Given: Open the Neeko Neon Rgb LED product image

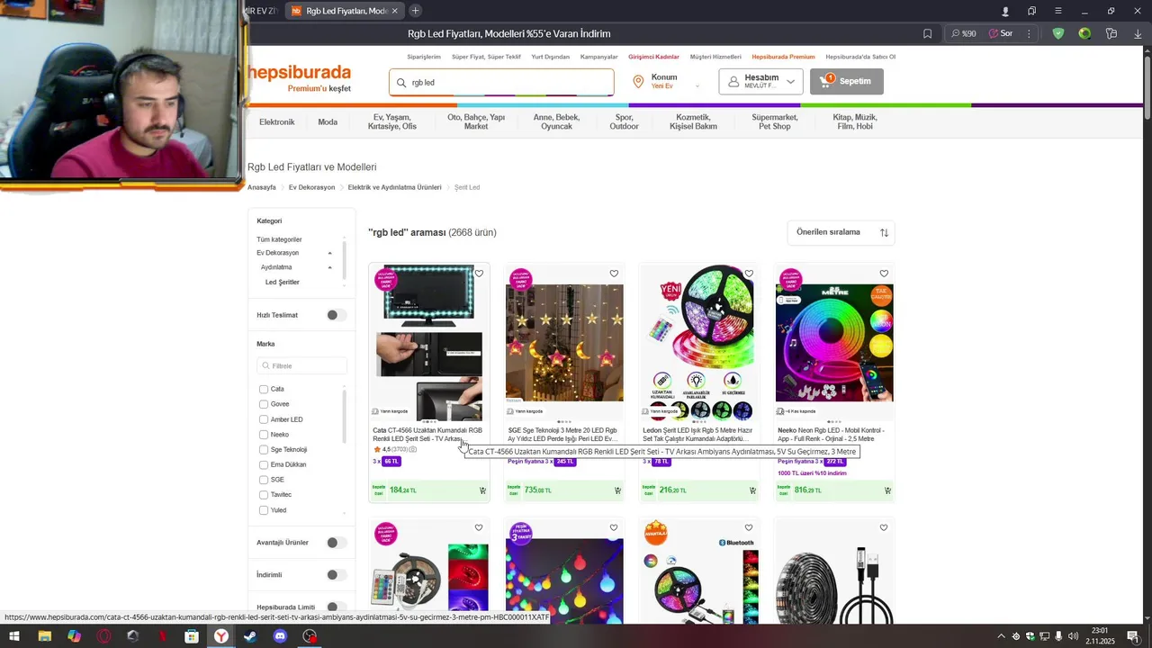Looking at the screenshot, I should (834, 343).
